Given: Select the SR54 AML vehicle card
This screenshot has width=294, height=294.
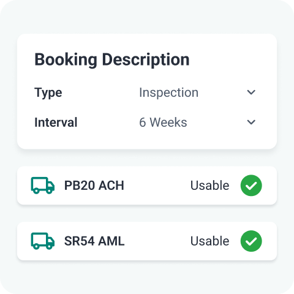Looking at the screenshot, I should click(147, 241).
